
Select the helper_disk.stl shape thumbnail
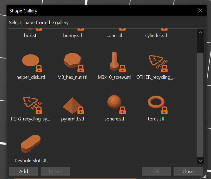pyautogui.click(x=31, y=61)
